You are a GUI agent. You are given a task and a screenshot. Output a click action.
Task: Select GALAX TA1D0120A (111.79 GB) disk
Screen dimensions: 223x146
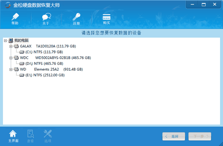48,46
